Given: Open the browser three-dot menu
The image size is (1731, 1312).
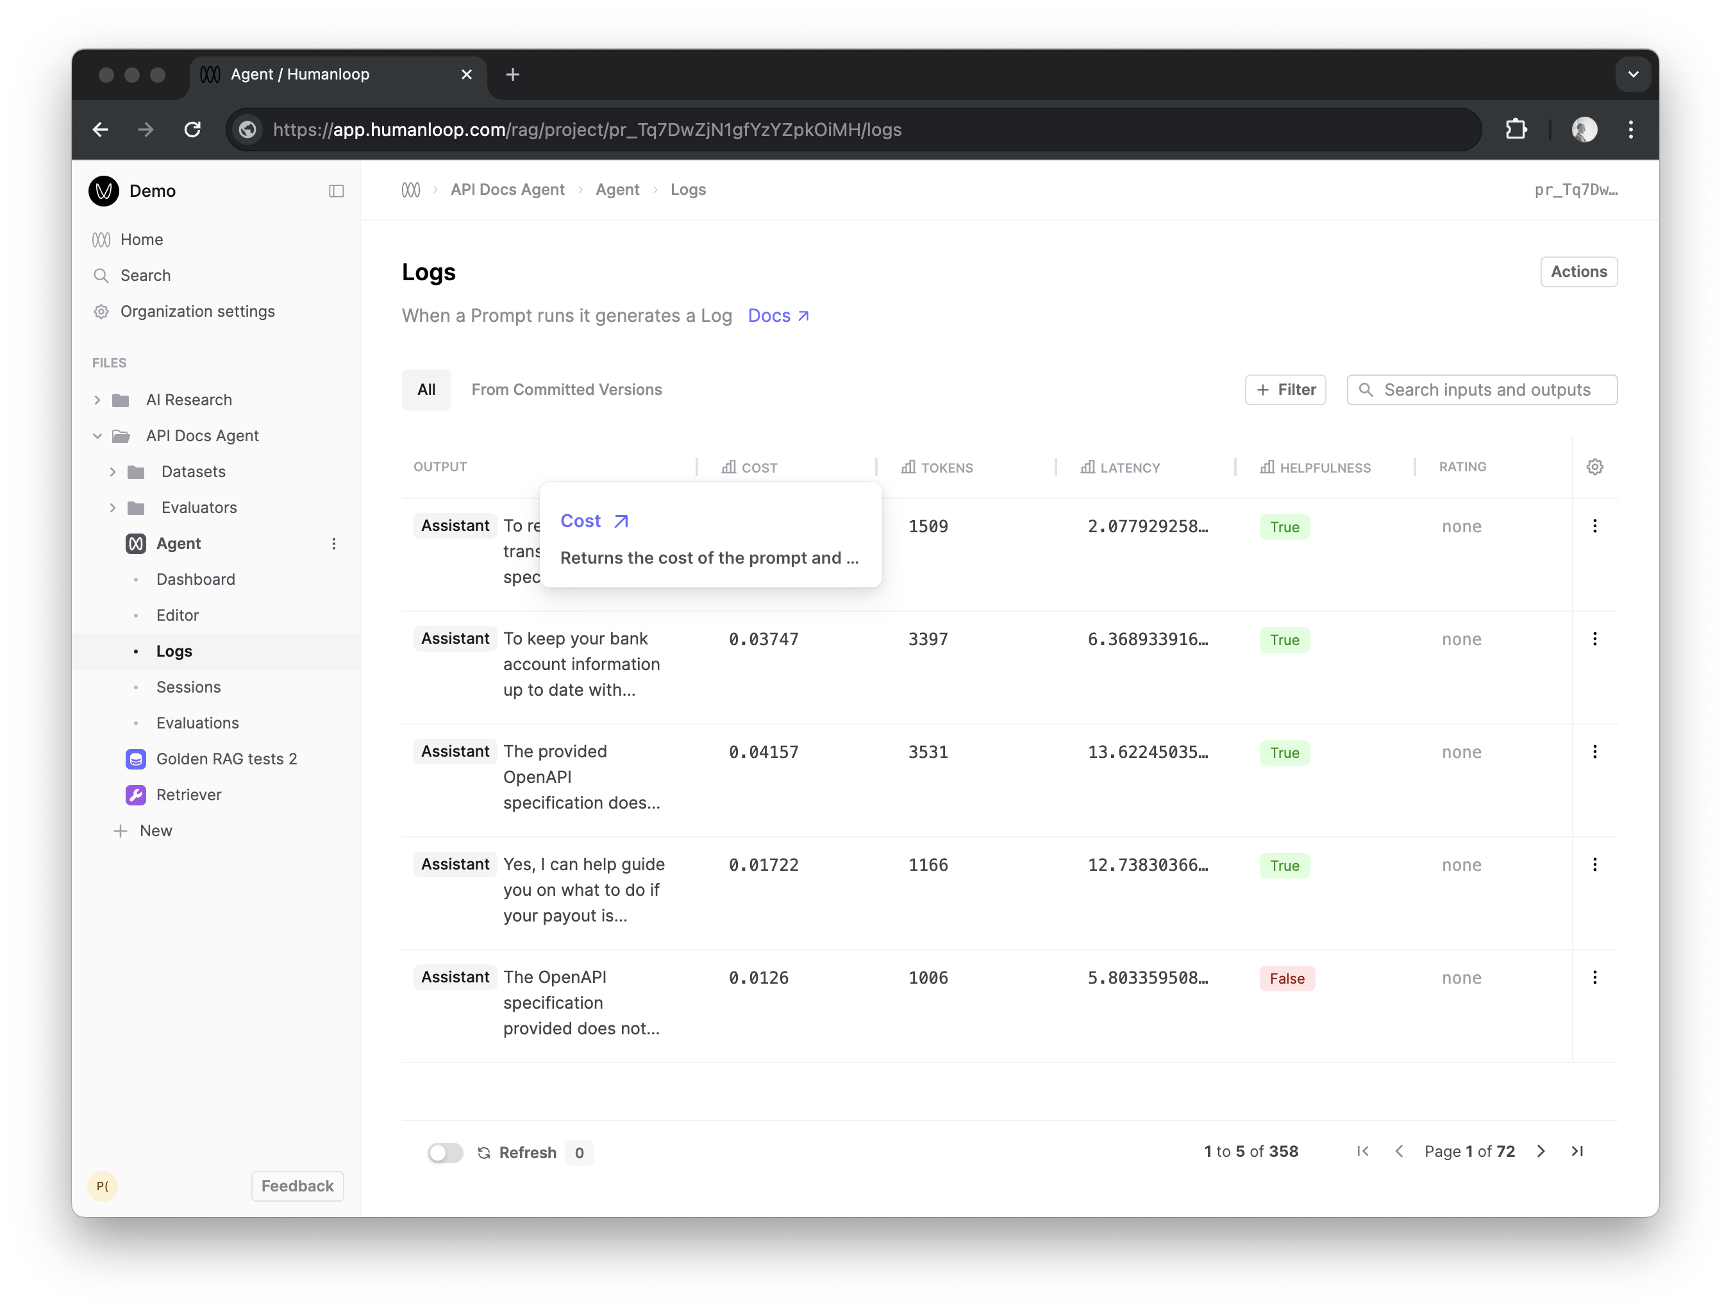Looking at the screenshot, I should click(x=1631, y=129).
